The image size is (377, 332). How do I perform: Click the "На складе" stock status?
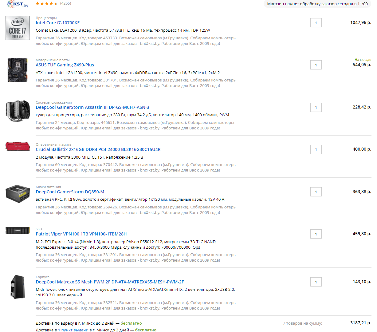[363, 60]
